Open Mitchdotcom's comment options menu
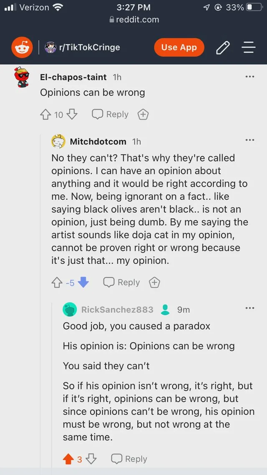The width and height of the screenshot is (267, 475). pyautogui.click(x=250, y=140)
